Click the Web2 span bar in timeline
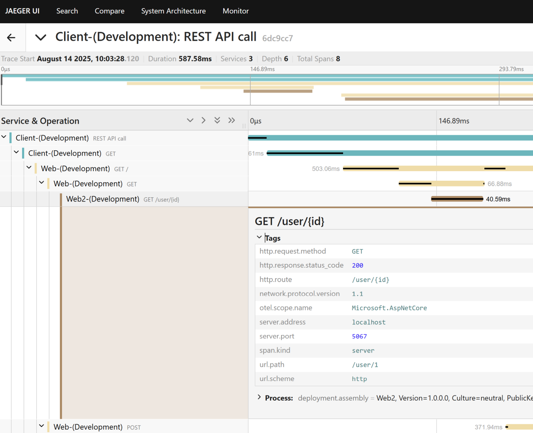The height and width of the screenshot is (433, 533). [x=457, y=199]
